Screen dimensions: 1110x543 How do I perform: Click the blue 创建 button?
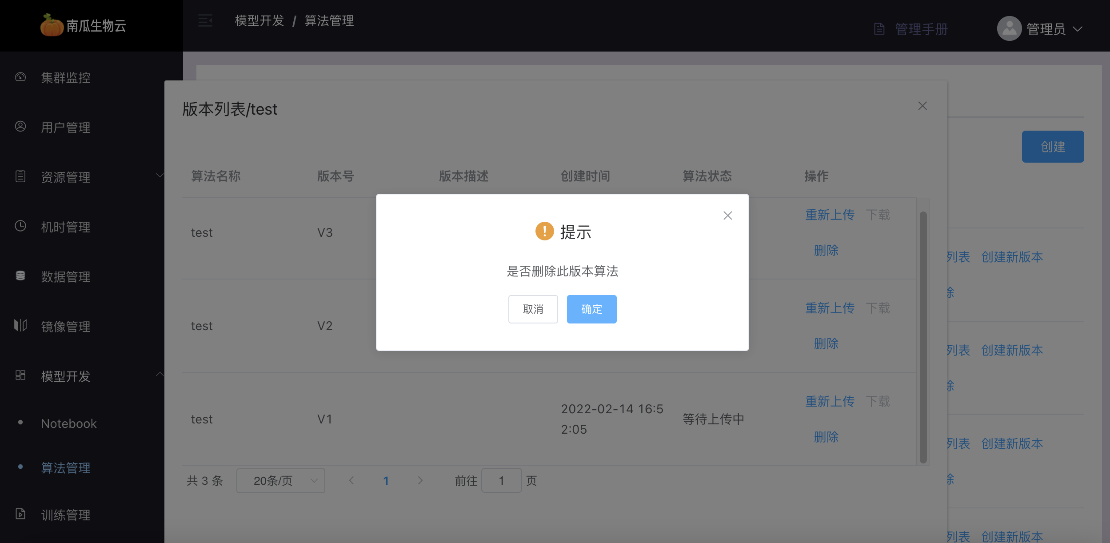point(1053,147)
